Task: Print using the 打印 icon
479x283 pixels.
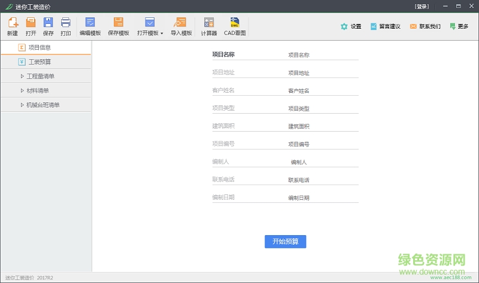Action: (x=65, y=26)
